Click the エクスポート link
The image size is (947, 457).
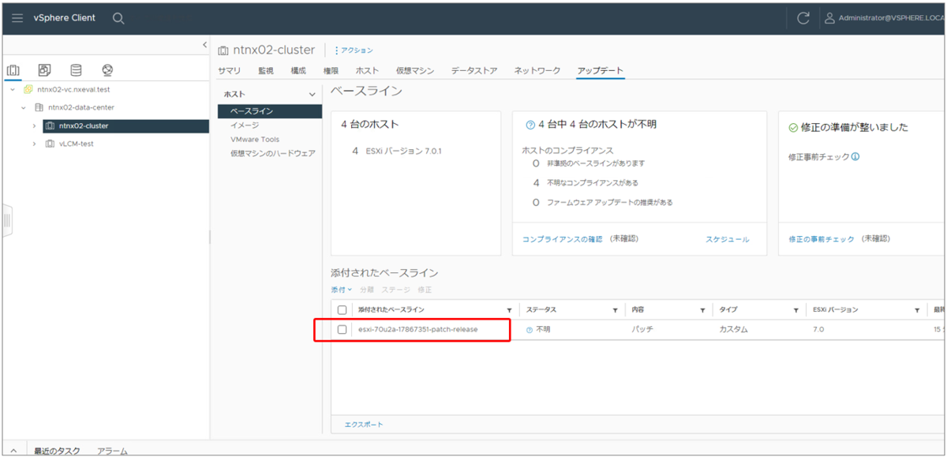tap(364, 425)
